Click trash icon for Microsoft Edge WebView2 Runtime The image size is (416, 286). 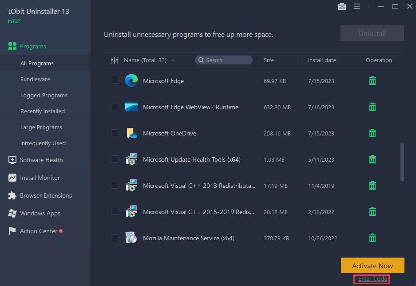click(x=372, y=107)
